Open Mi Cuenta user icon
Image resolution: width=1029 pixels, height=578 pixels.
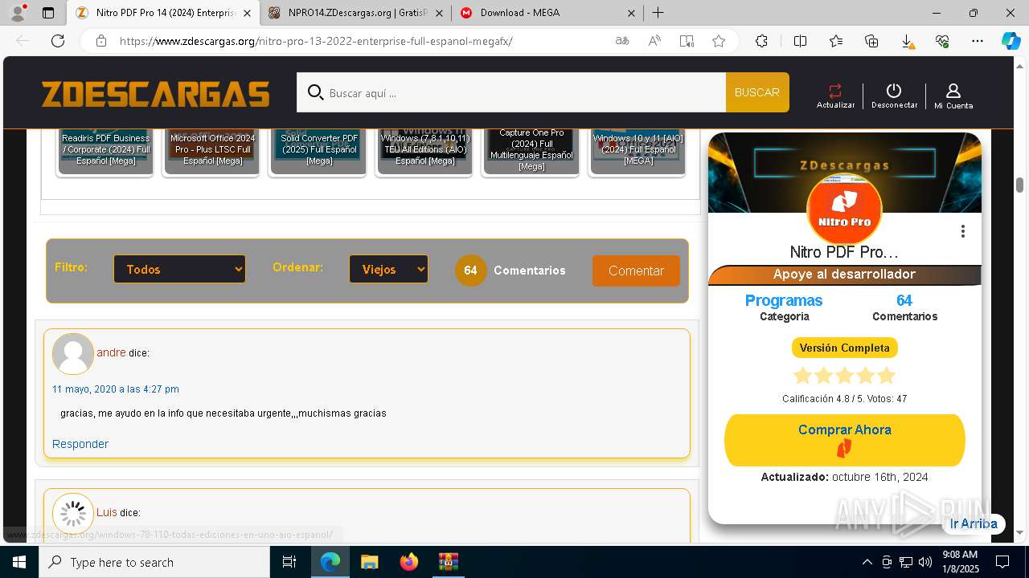[x=953, y=91]
